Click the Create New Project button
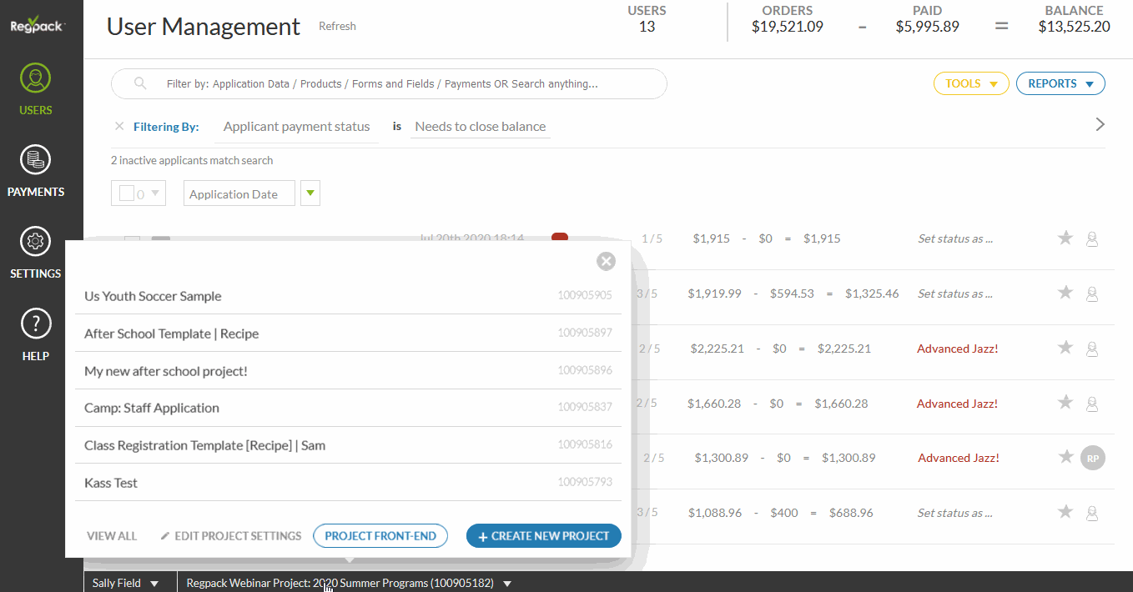 tap(543, 536)
